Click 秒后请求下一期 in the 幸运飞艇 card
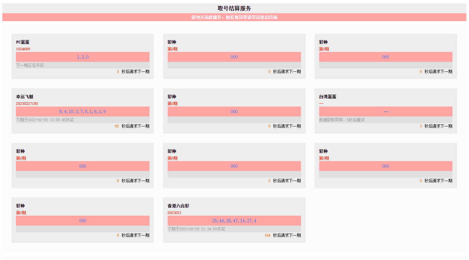 click(x=135, y=126)
